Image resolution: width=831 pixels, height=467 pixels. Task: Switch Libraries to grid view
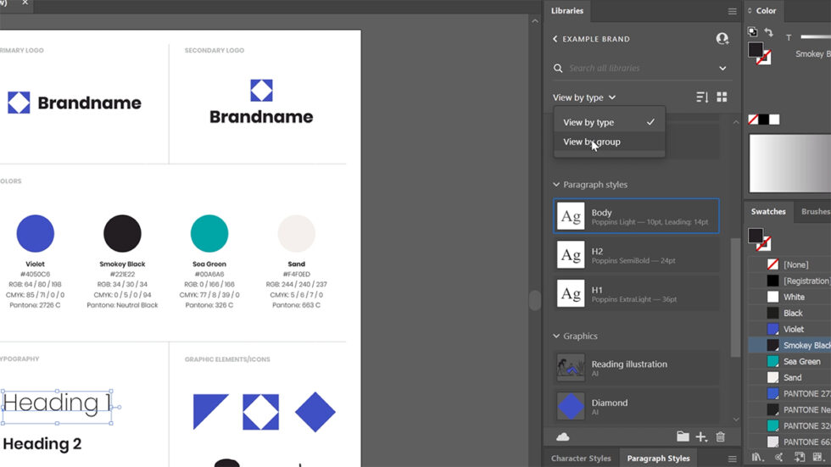(722, 97)
